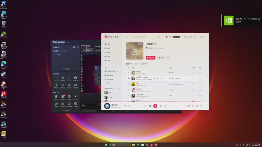262x147 pixels.
Task: Open the mail messages icon in music title bar
Action: click(185, 37)
